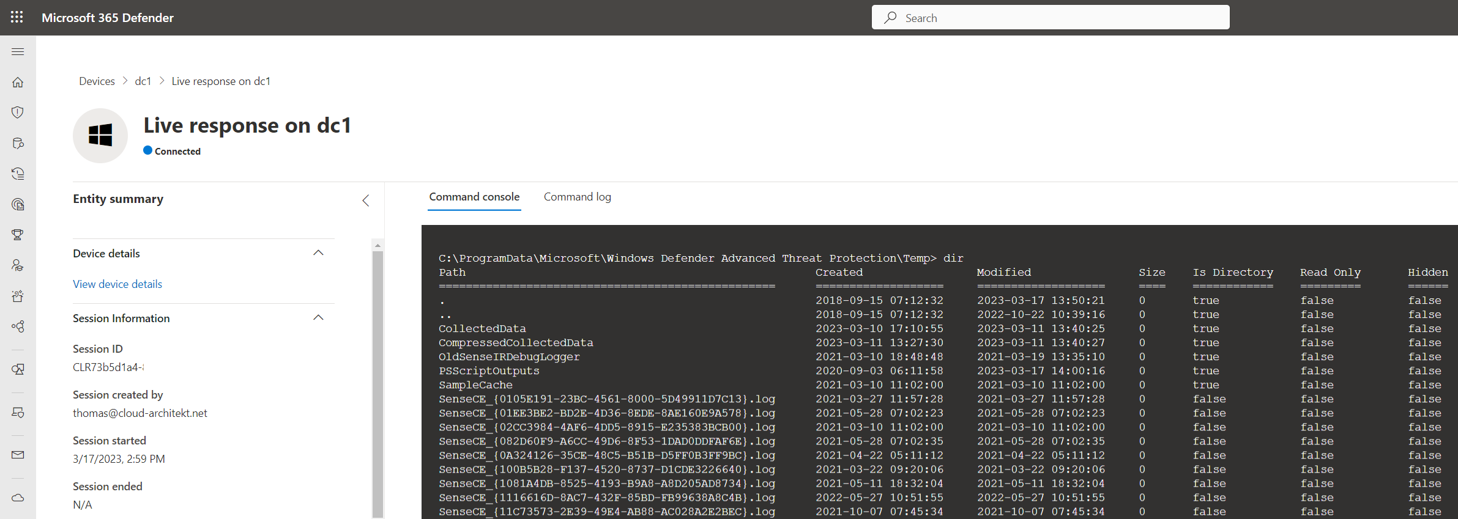Screen dimensions: 1458x519
Task: Open Endpoints device-shield icon in sidebar
Action: pos(18,413)
